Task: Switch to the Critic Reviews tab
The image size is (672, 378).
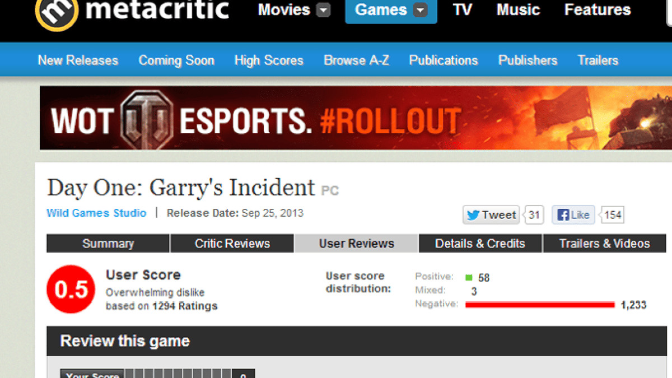Action: pyautogui.click(x=232, y=244)
